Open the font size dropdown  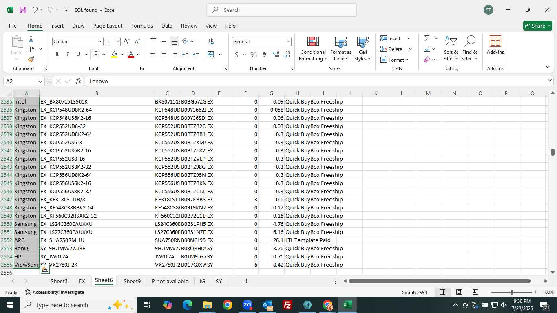point(118,42)
